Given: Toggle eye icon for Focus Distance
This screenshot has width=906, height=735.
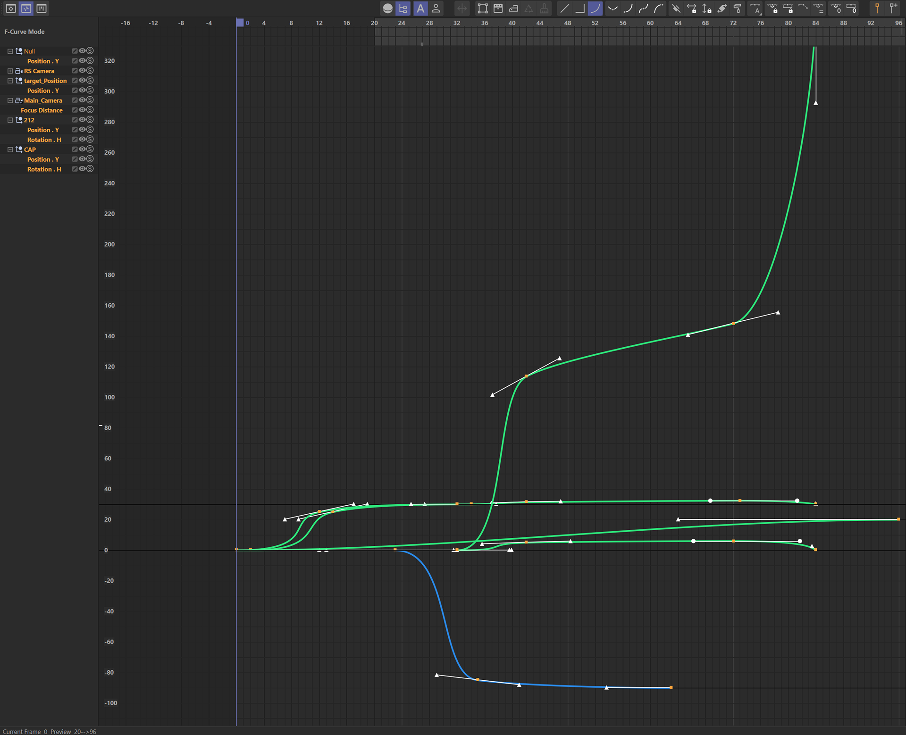Looking at the screenshot, I should (82, 110).
